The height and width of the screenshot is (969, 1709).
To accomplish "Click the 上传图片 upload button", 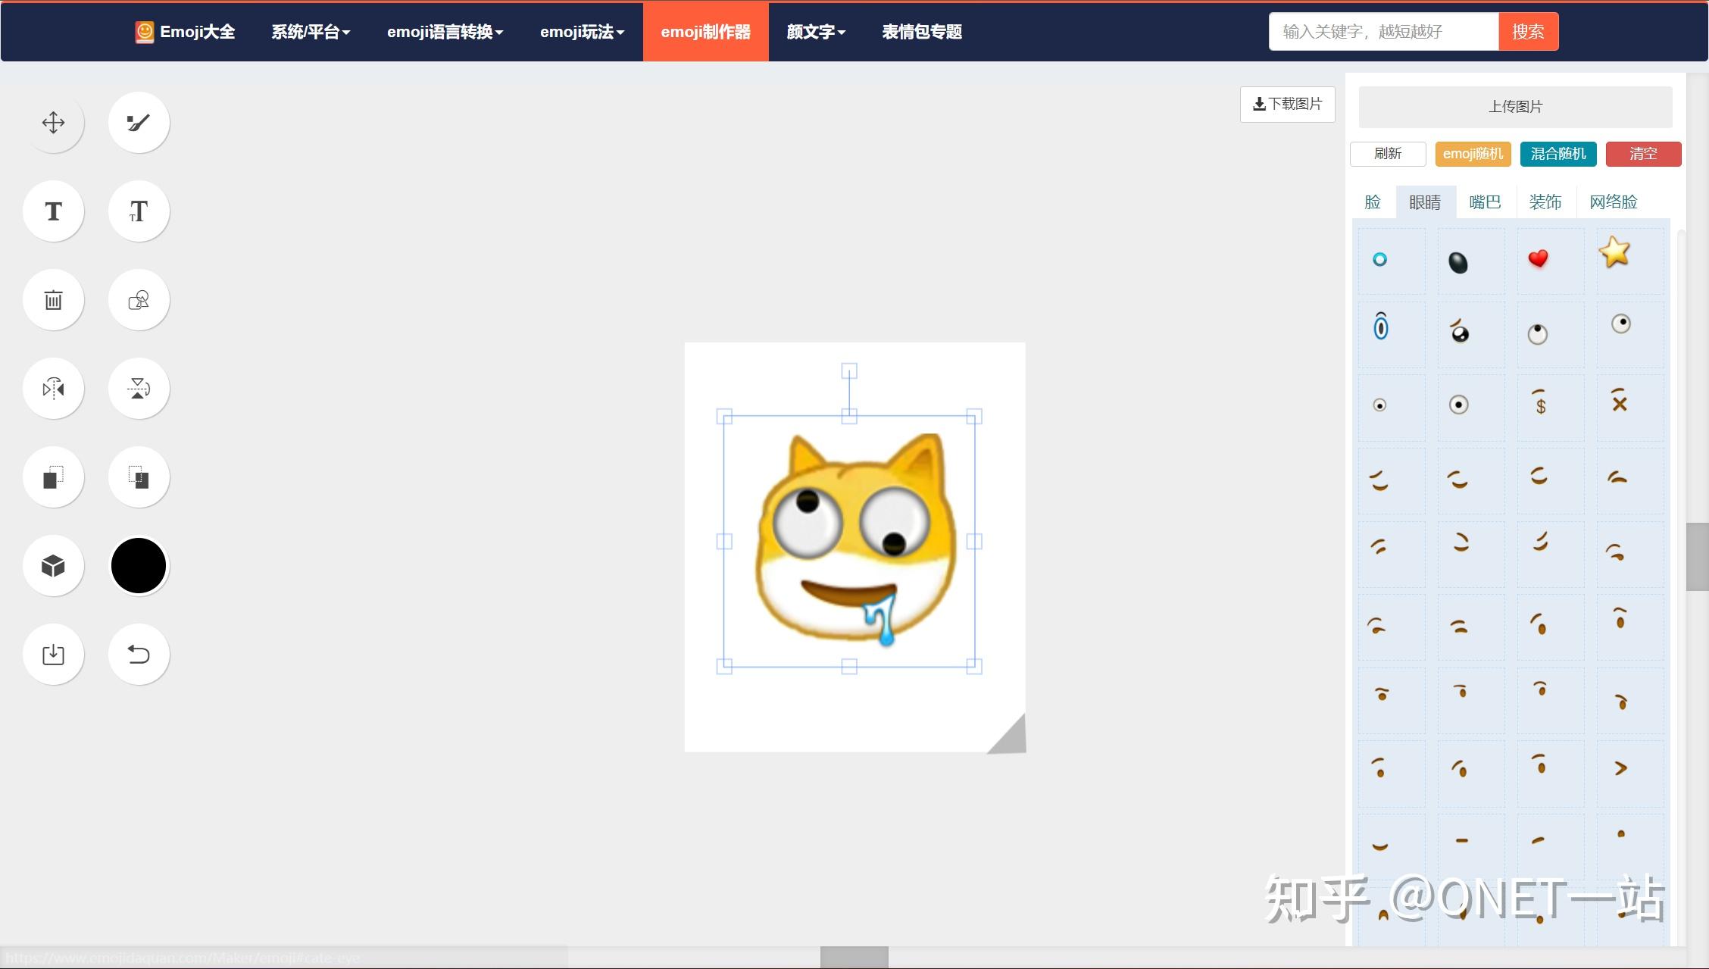I will click(x=1514, y=107).
